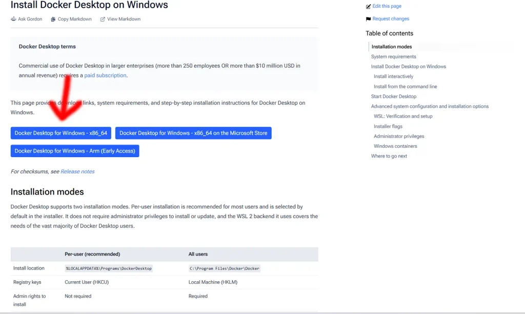Click Request changes link

pos(391,19)
